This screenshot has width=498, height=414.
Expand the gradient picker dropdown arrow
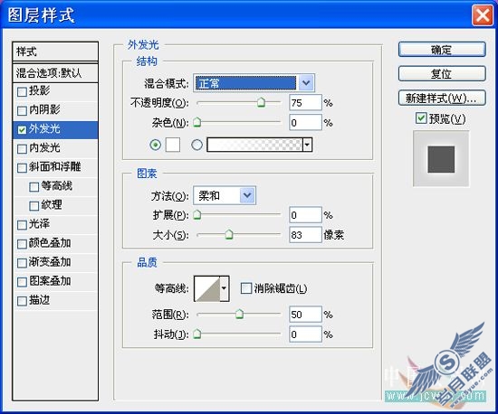308,145
